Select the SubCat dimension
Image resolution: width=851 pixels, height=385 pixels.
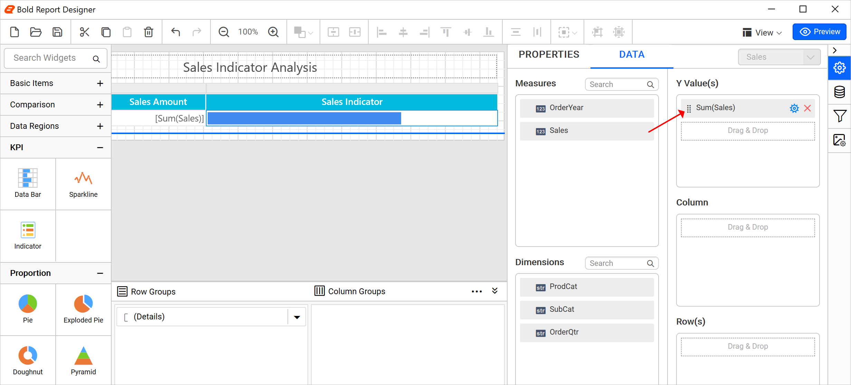click(587, 310)
